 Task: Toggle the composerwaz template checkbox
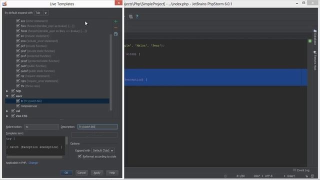point(18,106)
